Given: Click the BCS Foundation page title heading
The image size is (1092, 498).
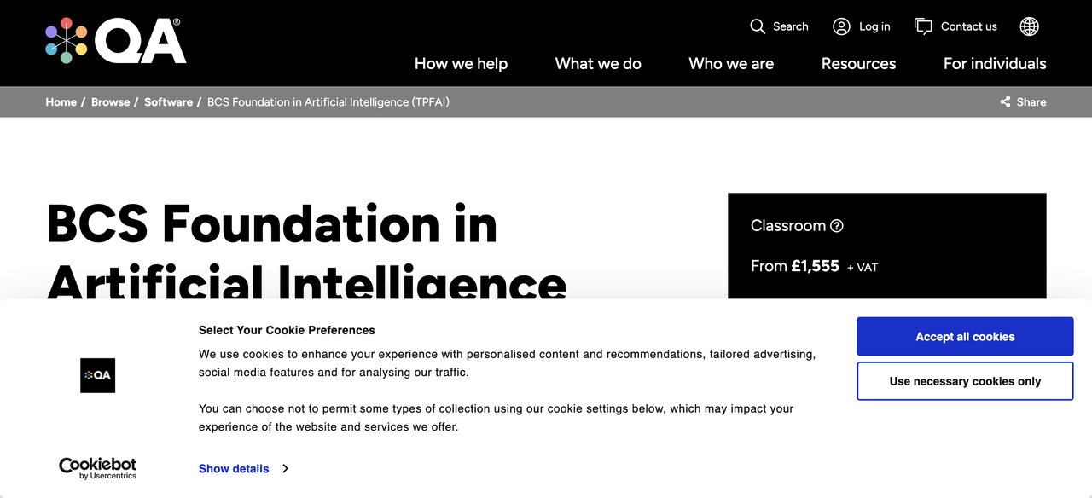Looking at the screenshot, I should 307,253.
